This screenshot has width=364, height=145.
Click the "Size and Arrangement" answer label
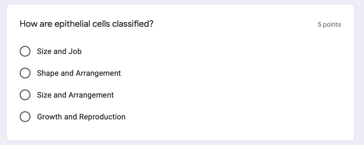75,95
